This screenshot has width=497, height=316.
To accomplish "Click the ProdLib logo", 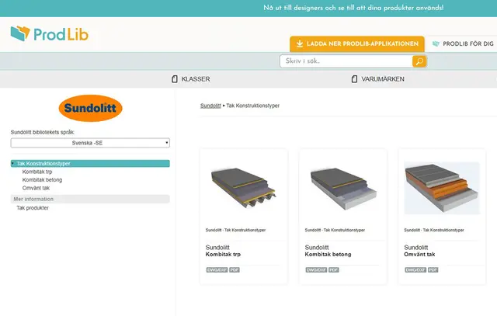I will click(50, 33).
